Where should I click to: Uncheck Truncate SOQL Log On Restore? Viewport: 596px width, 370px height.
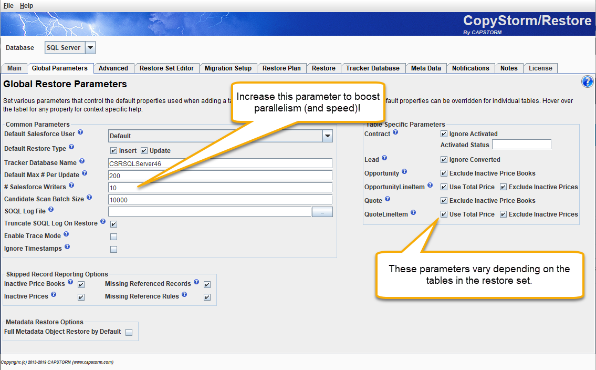pyautogui.click(x=113, y=224)
